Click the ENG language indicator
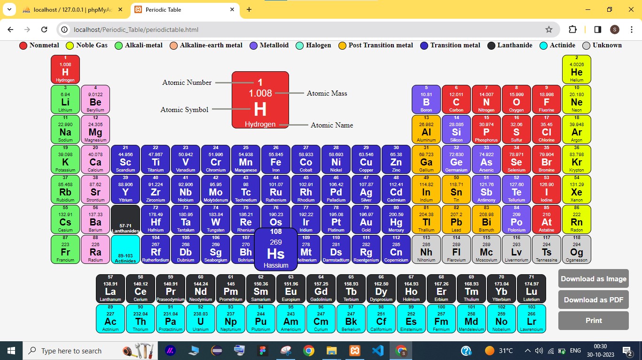Image resolution: width=642 pixels, height=360 pixels. 575,351
